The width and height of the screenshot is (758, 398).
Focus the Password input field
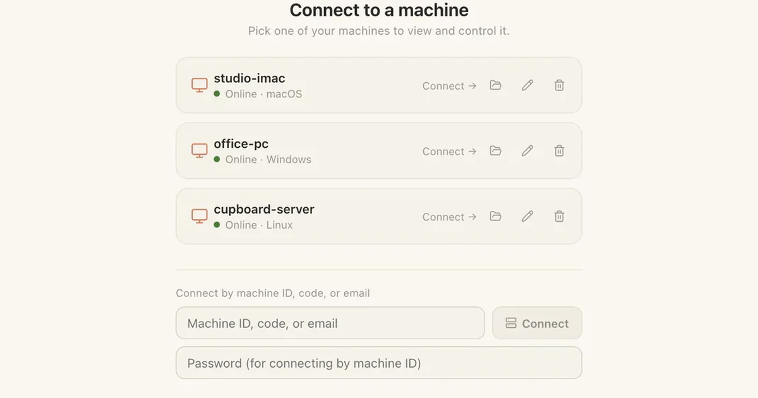coord(379,363)
